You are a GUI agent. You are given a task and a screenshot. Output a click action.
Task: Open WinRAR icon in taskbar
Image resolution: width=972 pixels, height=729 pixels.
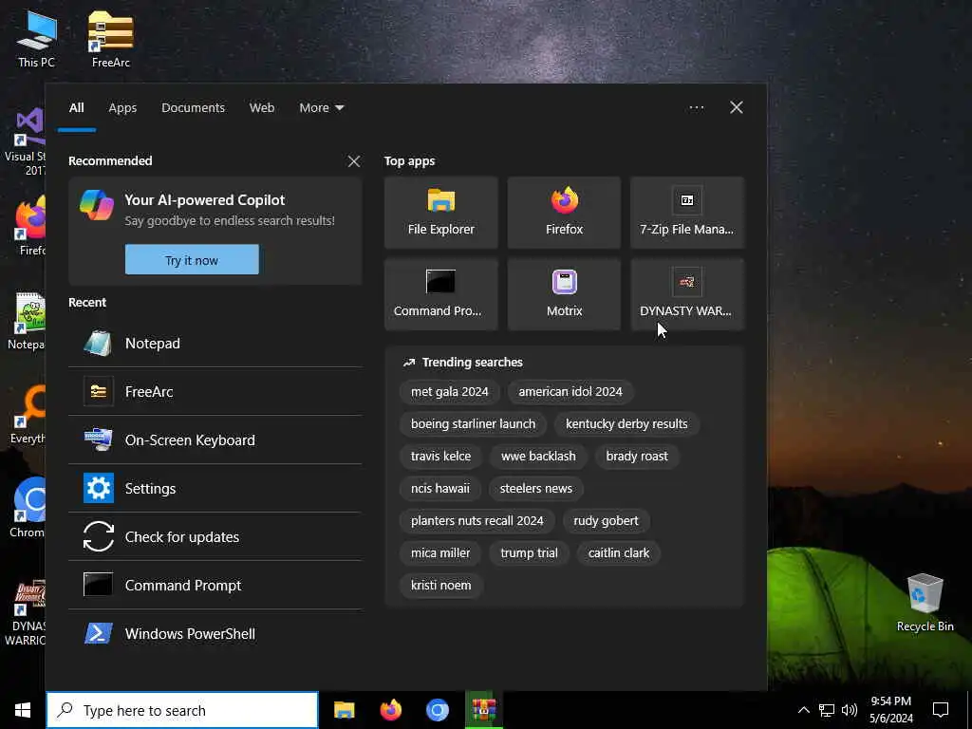483,710
